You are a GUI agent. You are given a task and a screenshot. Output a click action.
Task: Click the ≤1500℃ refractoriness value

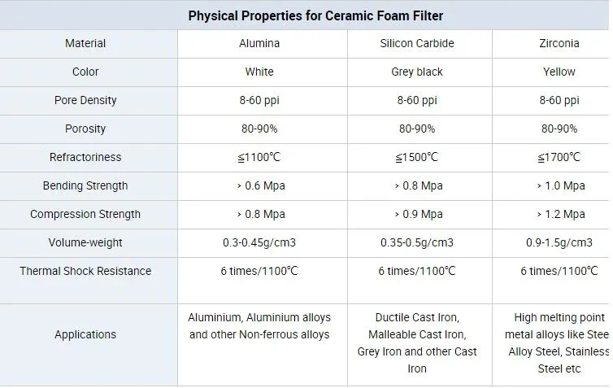pos(417,157)
